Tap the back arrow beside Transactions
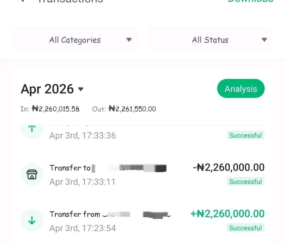Image resolution: width=285 pixels, height=244 pixels. 23,1
